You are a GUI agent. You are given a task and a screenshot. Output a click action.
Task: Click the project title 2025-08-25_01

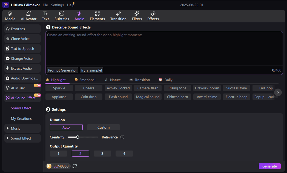(x=192, y=5)
